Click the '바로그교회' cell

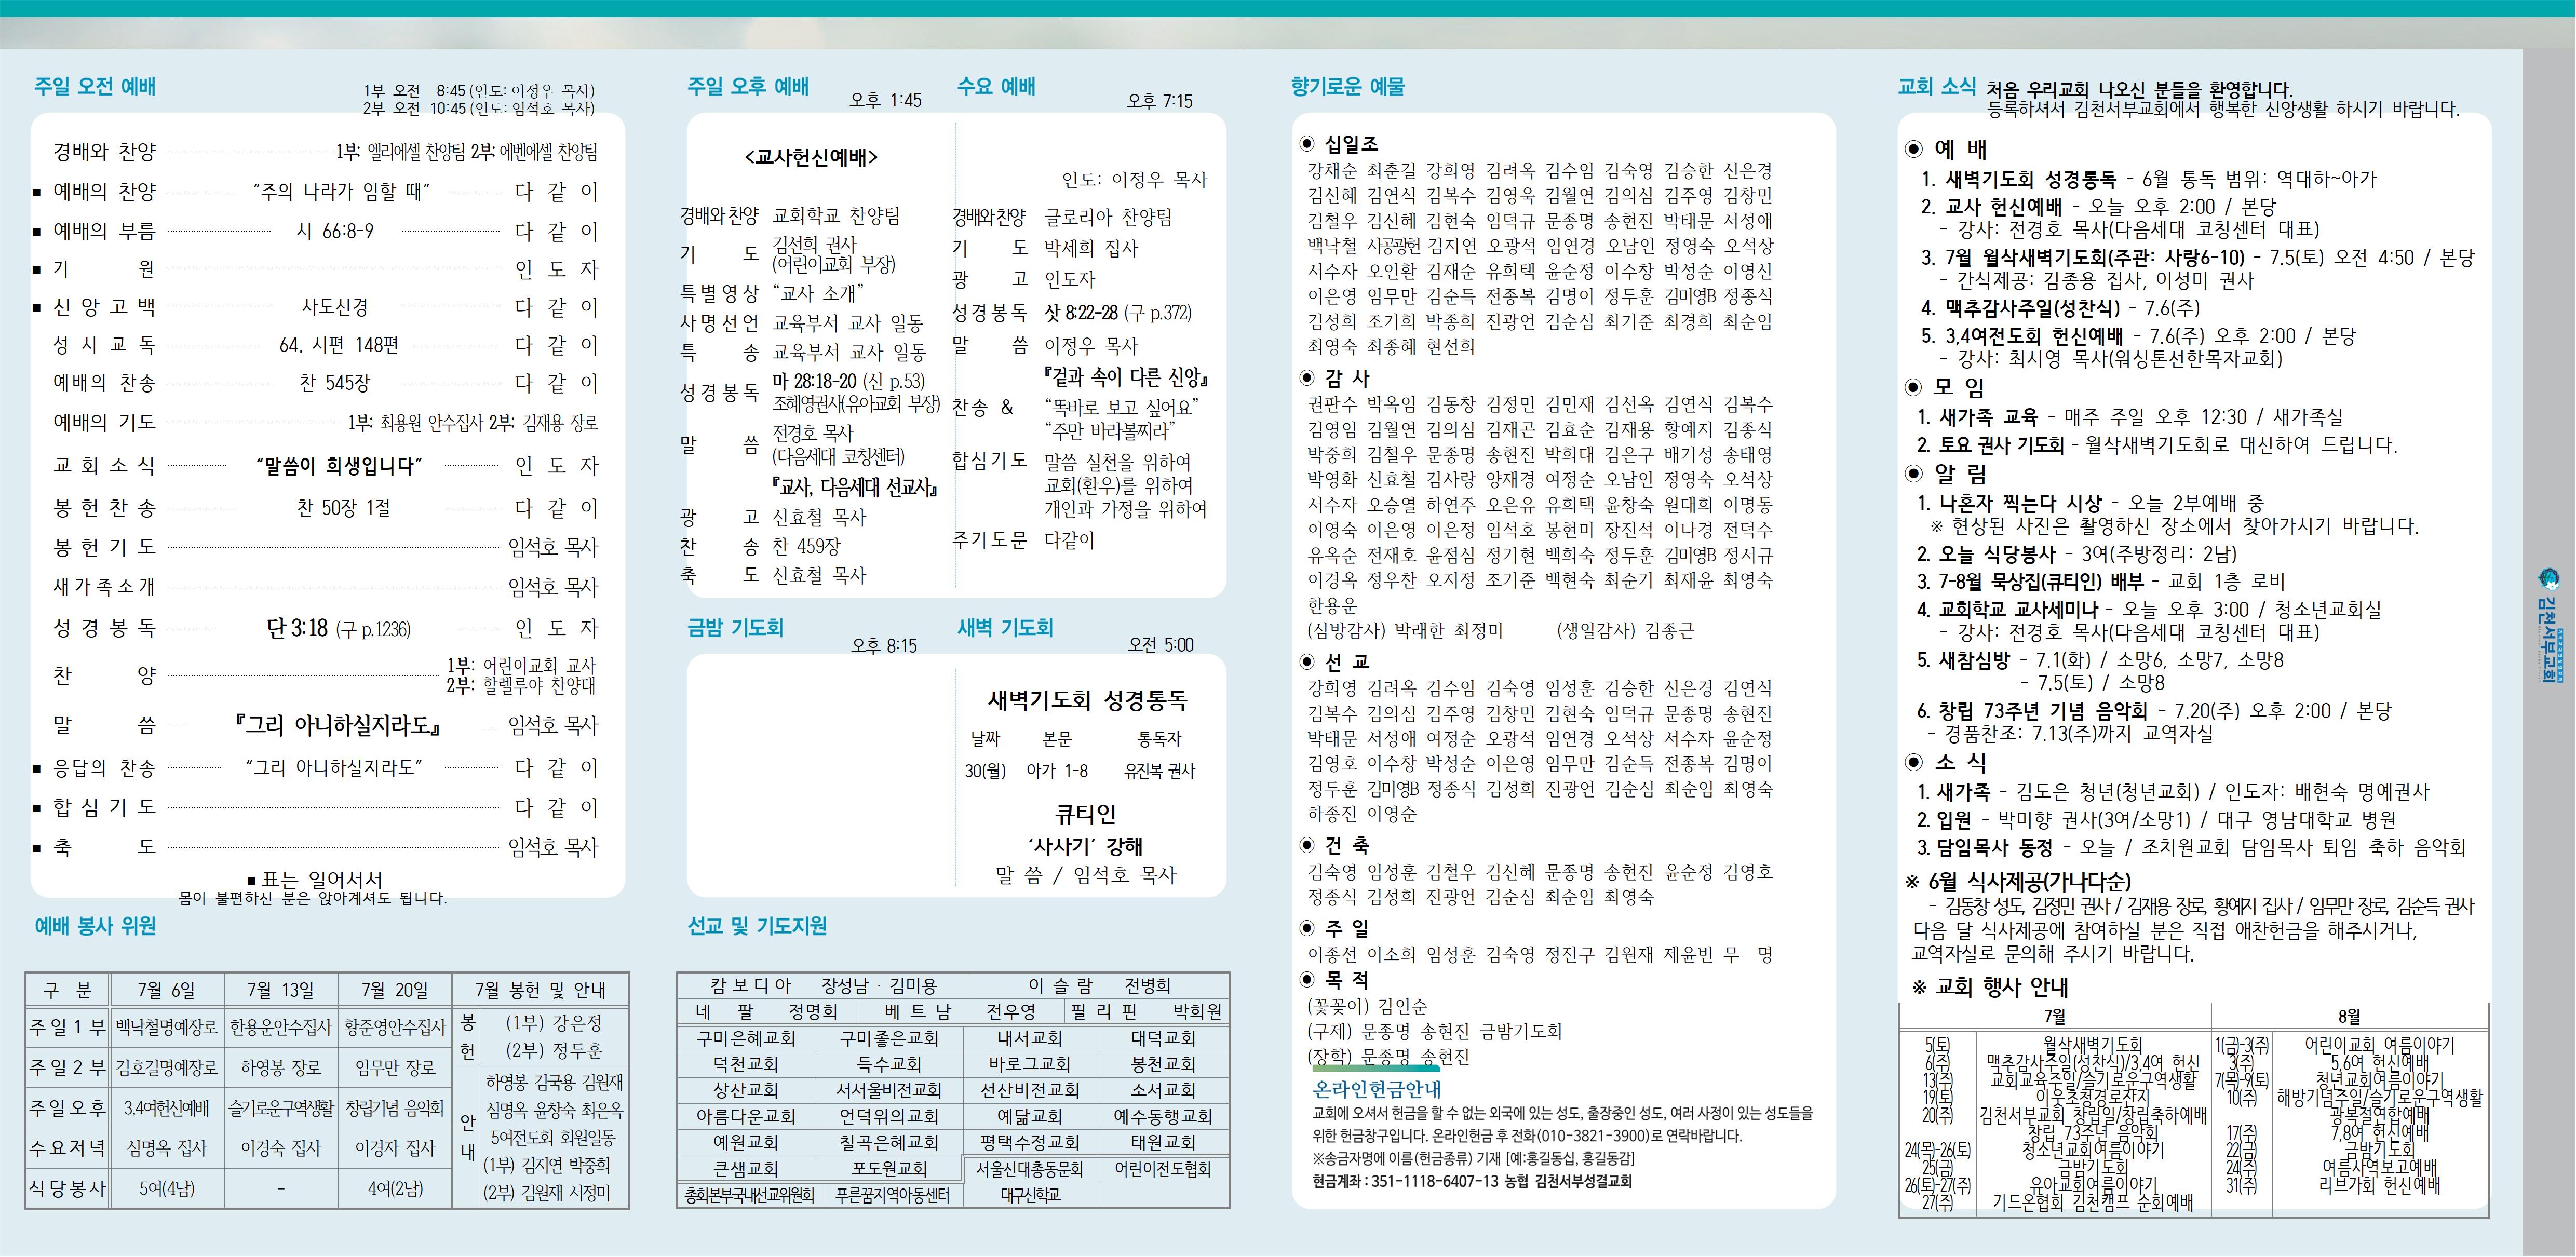(1030, 1064)
